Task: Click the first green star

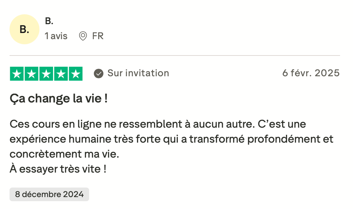Action: point(17,74)
